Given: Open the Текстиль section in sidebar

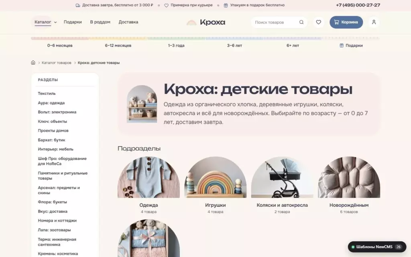Looking at the screenshot, I should point(47,93).
